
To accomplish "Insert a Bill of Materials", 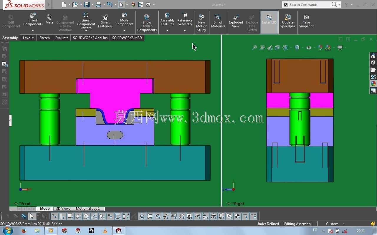I will click(x=218, y=21).
